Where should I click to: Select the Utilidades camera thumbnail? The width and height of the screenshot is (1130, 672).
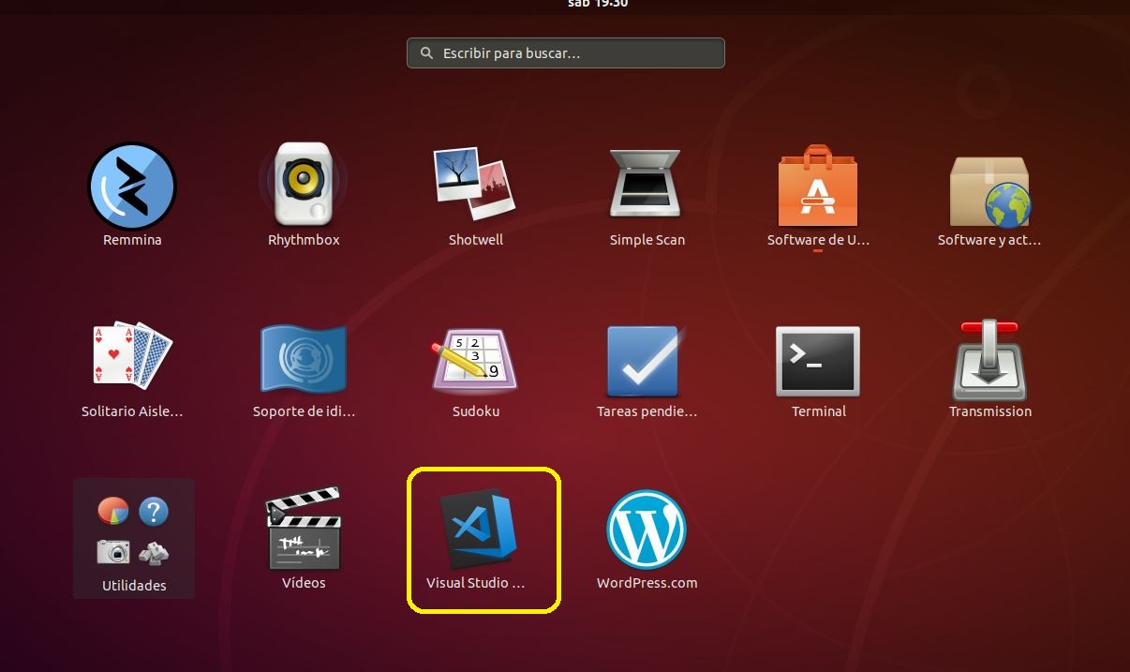[113, 552]
